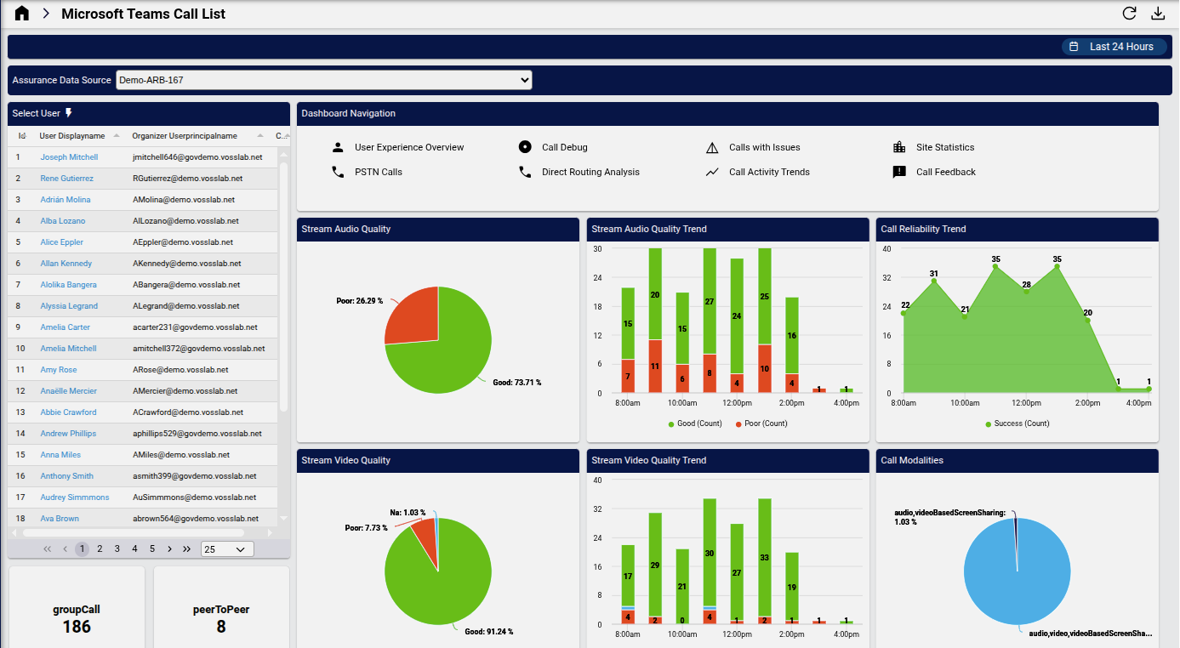Click the lightning bolt next to Select User
This screenshot has height=648, width=1180.
click(69, 113)
